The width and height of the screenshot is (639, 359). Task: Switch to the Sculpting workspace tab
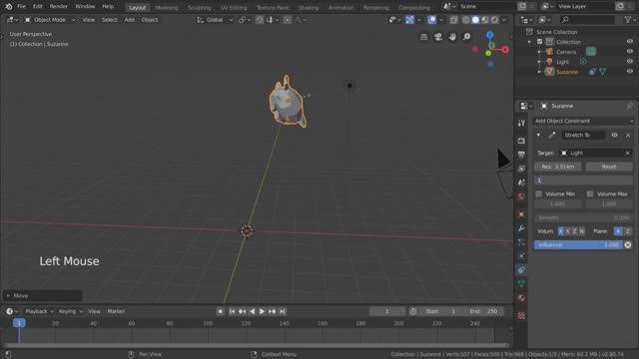pos(200,7)
